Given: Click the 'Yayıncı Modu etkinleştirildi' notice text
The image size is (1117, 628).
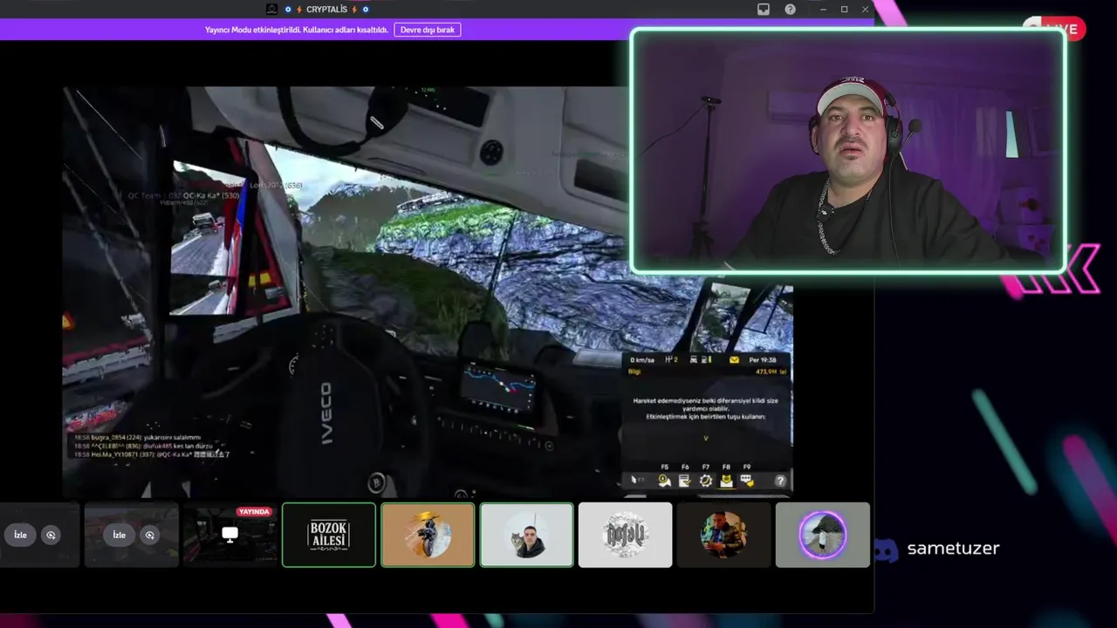Looking at the screenshot, I should [x=297, y=30].
